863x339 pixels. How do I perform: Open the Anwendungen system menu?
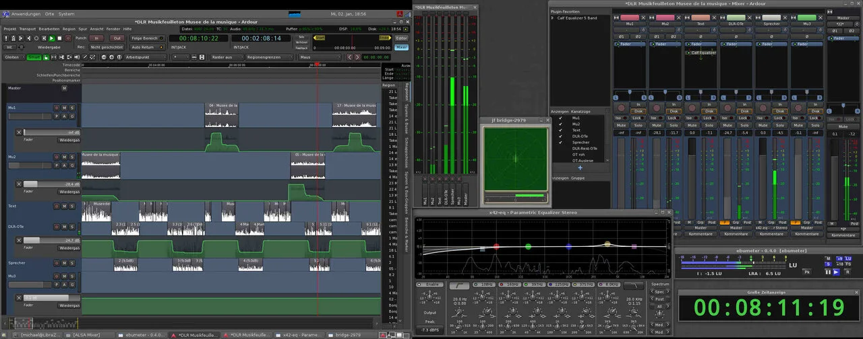pos(25,13)
